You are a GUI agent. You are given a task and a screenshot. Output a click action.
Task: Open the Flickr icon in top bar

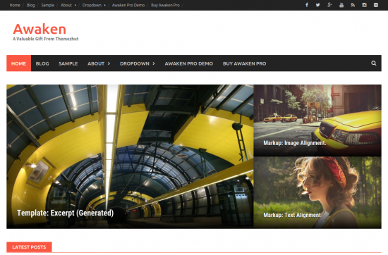[x=376, y=5]
